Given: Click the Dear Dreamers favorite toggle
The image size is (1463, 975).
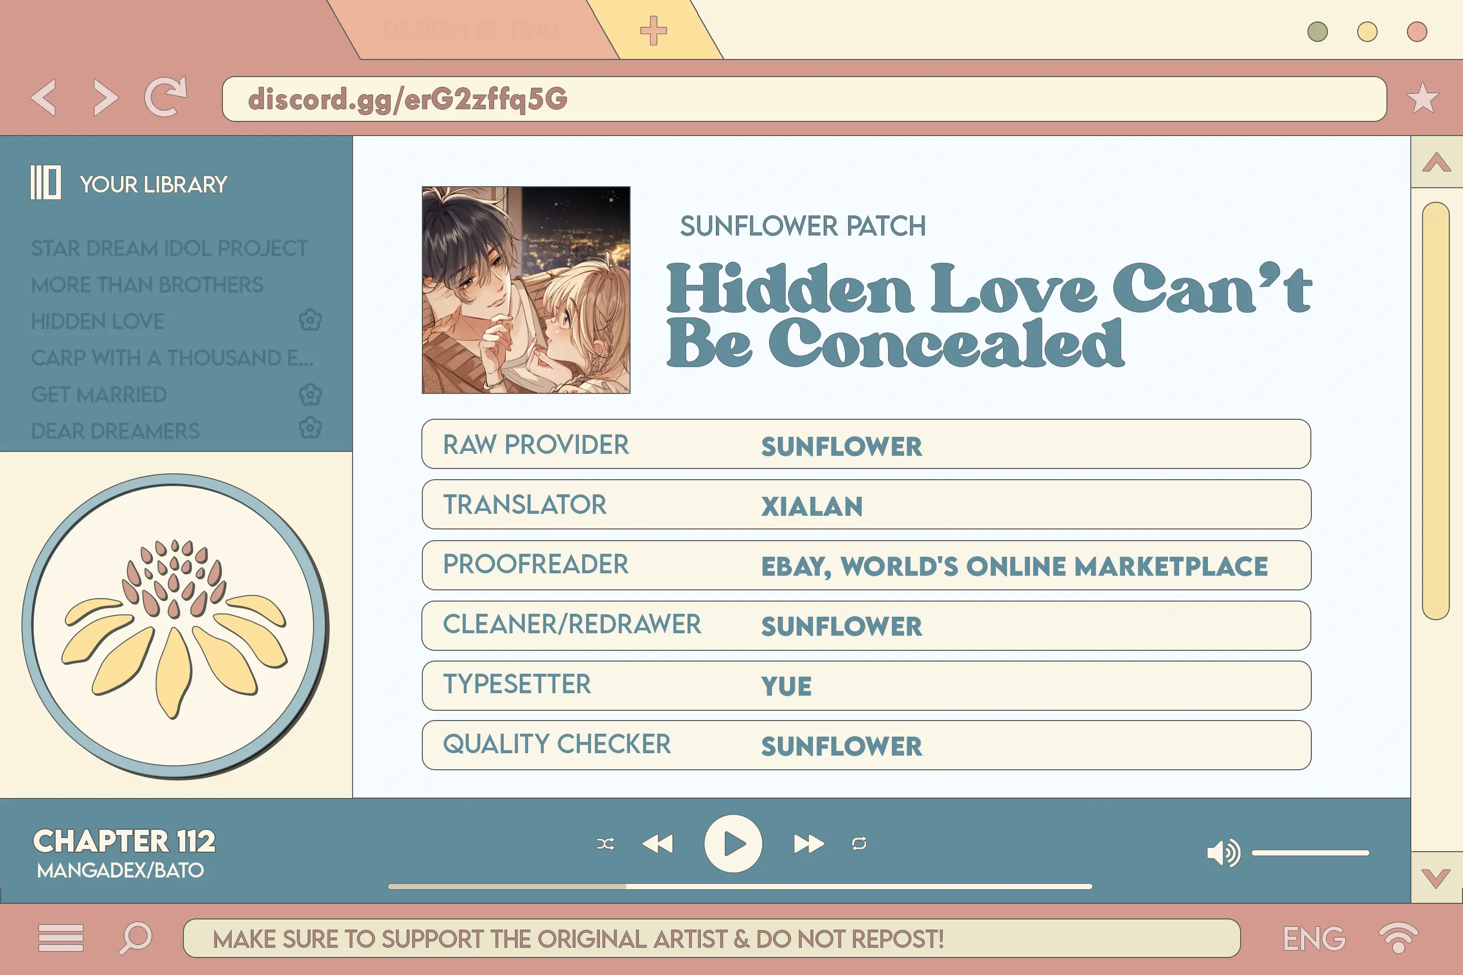Looking at the screenshot, I should (310, 430).
